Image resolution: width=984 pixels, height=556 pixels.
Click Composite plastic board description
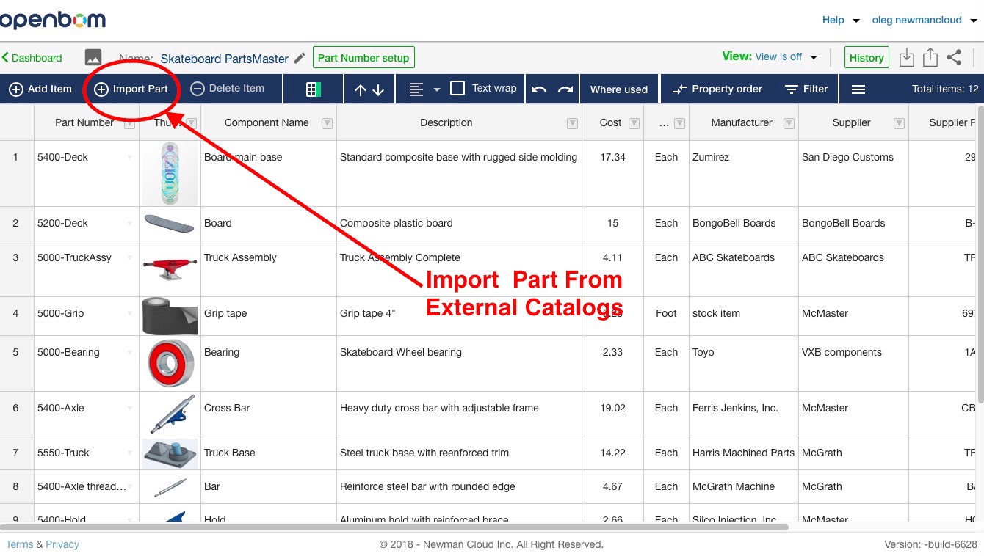(x=459, y=223)
